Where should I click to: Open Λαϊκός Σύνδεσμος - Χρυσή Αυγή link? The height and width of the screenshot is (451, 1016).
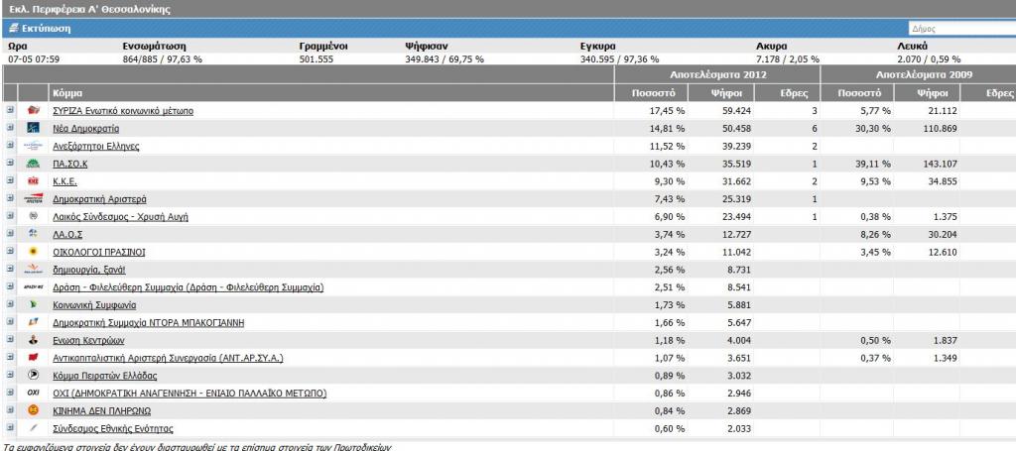click(x=120, y=217)
